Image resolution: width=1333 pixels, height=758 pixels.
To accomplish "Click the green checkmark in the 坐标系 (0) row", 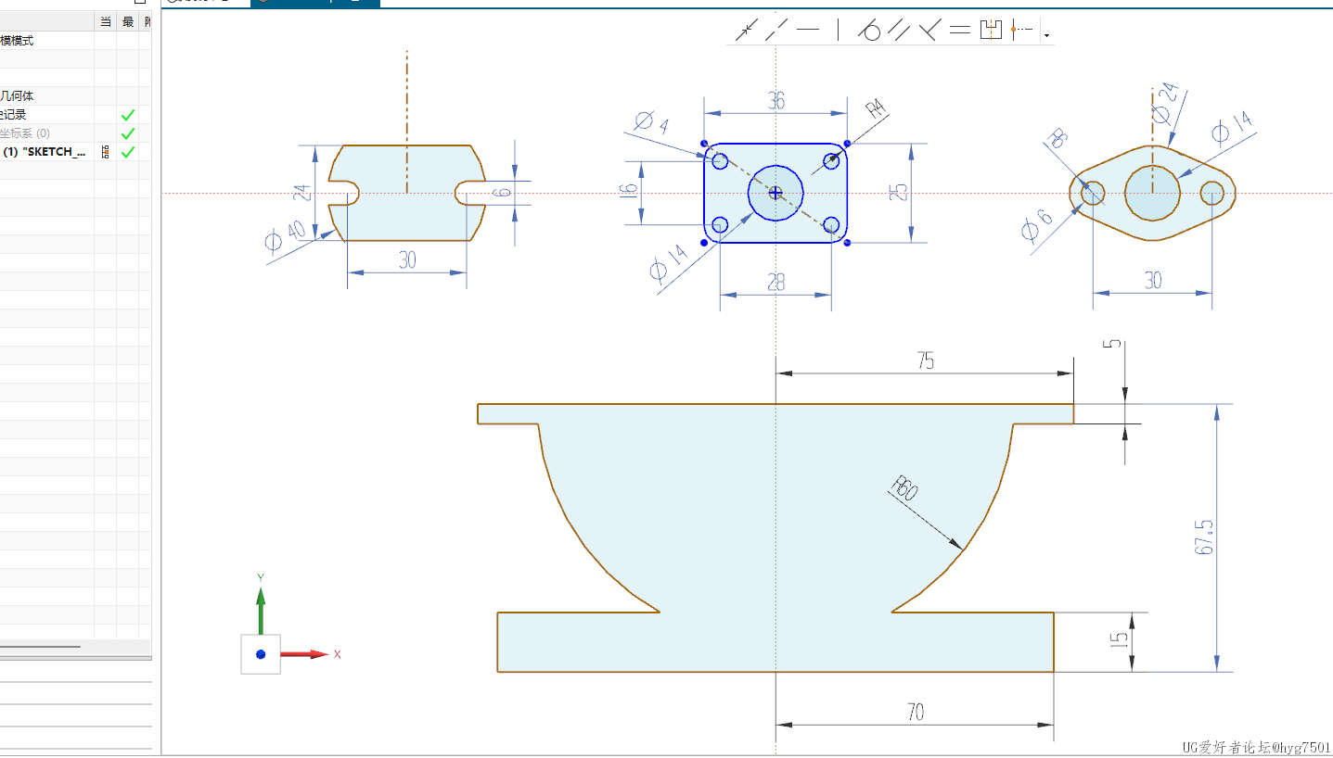I will (128, 133).
